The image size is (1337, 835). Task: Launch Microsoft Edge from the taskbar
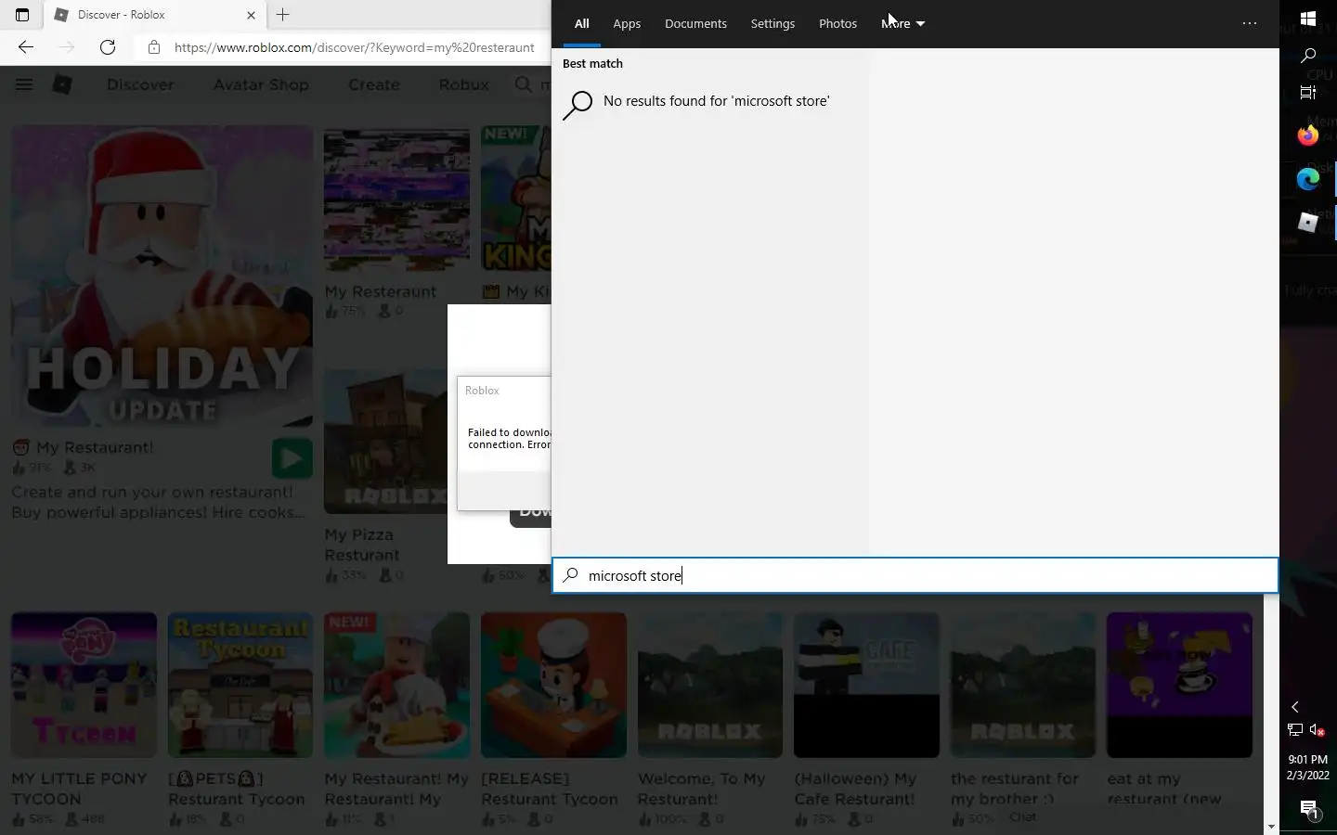pos(1308,179)
